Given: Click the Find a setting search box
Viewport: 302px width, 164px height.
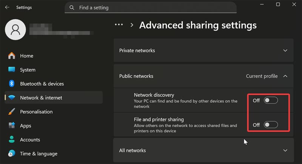Looking at the screenshot, I should click(151, 8).
